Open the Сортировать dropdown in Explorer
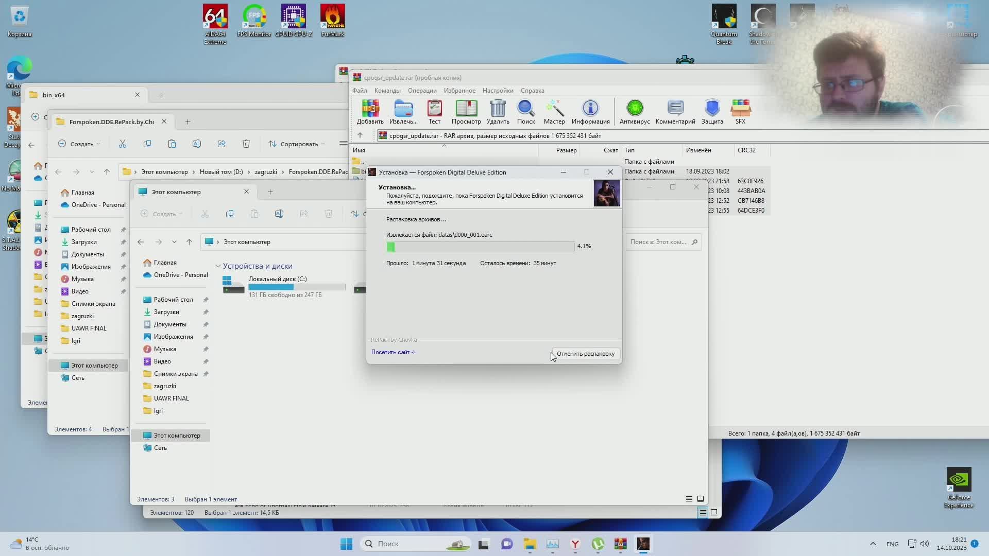The height and width of the screenshot is (556, 989). (297, 144)
